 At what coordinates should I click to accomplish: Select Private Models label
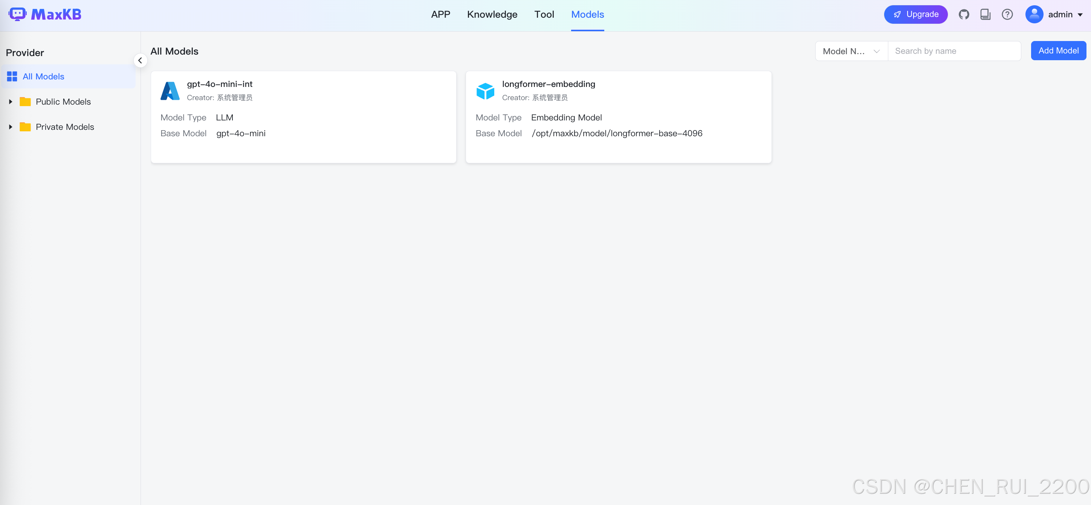(x=65, y=127)
